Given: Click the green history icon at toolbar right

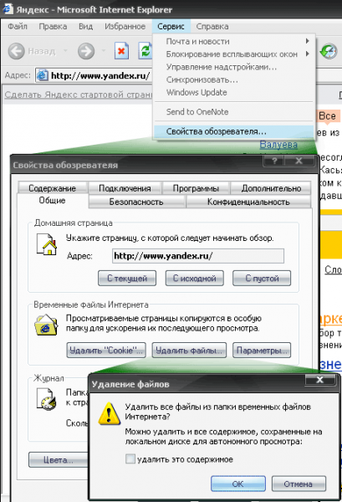Looking at the screenshot, I should click(329, 51).
